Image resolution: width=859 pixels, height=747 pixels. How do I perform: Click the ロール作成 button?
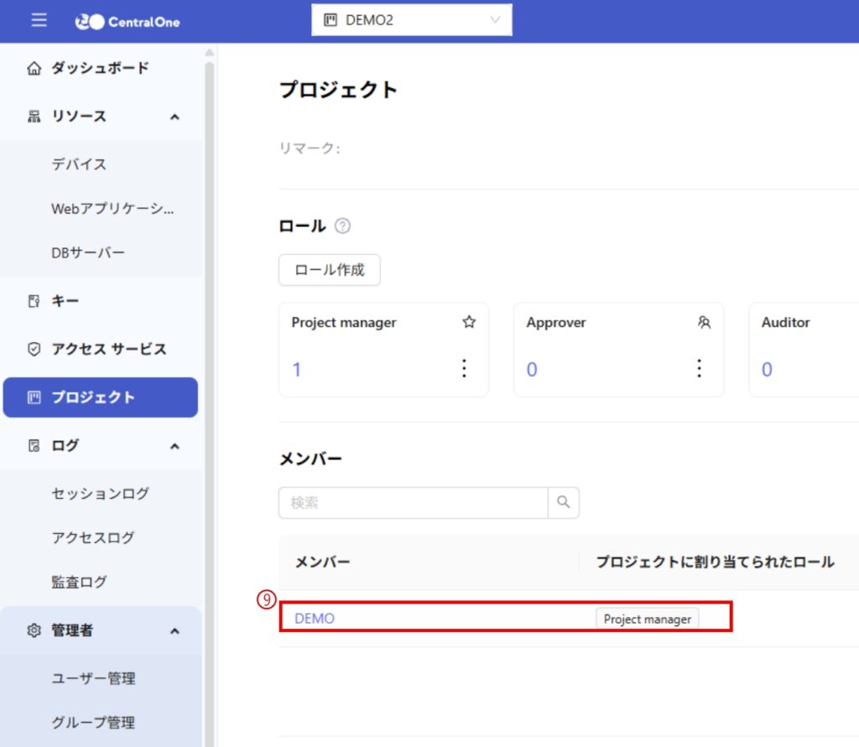(x=329, y=270)
